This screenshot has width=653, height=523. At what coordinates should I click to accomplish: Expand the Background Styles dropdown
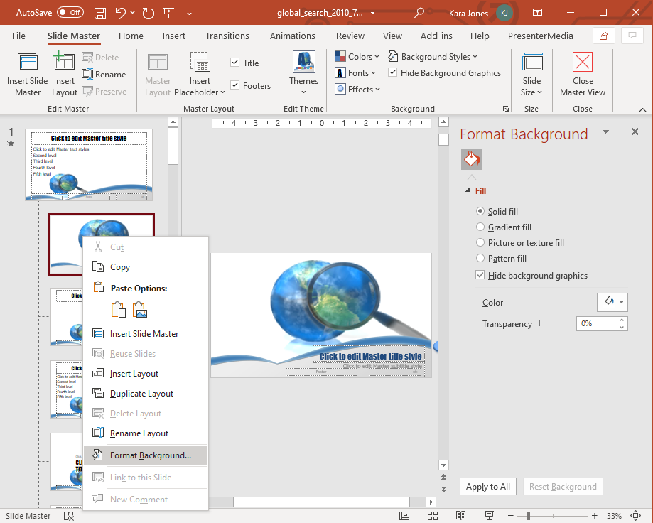click(433, 56)
